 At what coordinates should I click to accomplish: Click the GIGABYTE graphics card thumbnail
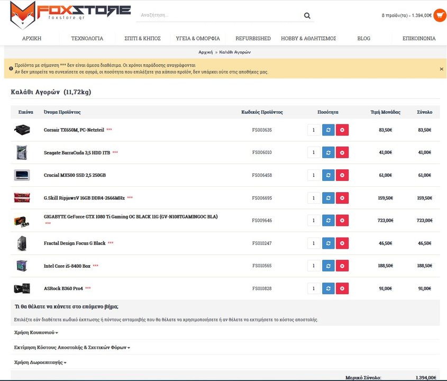pyautogui.click(x=22, y=221)
